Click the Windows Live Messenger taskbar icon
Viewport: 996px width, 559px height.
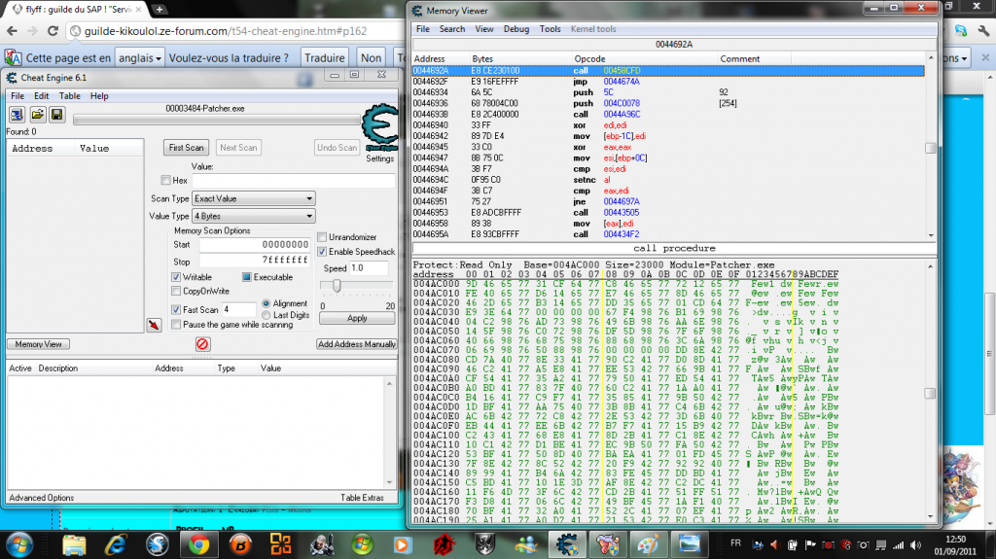tap(526, 545)
